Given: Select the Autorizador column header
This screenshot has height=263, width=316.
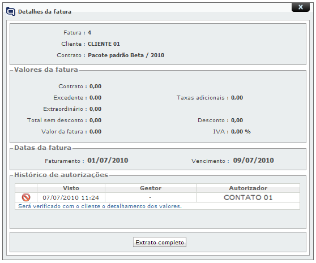Looking at the screenshot, I should tap(248, 188).
